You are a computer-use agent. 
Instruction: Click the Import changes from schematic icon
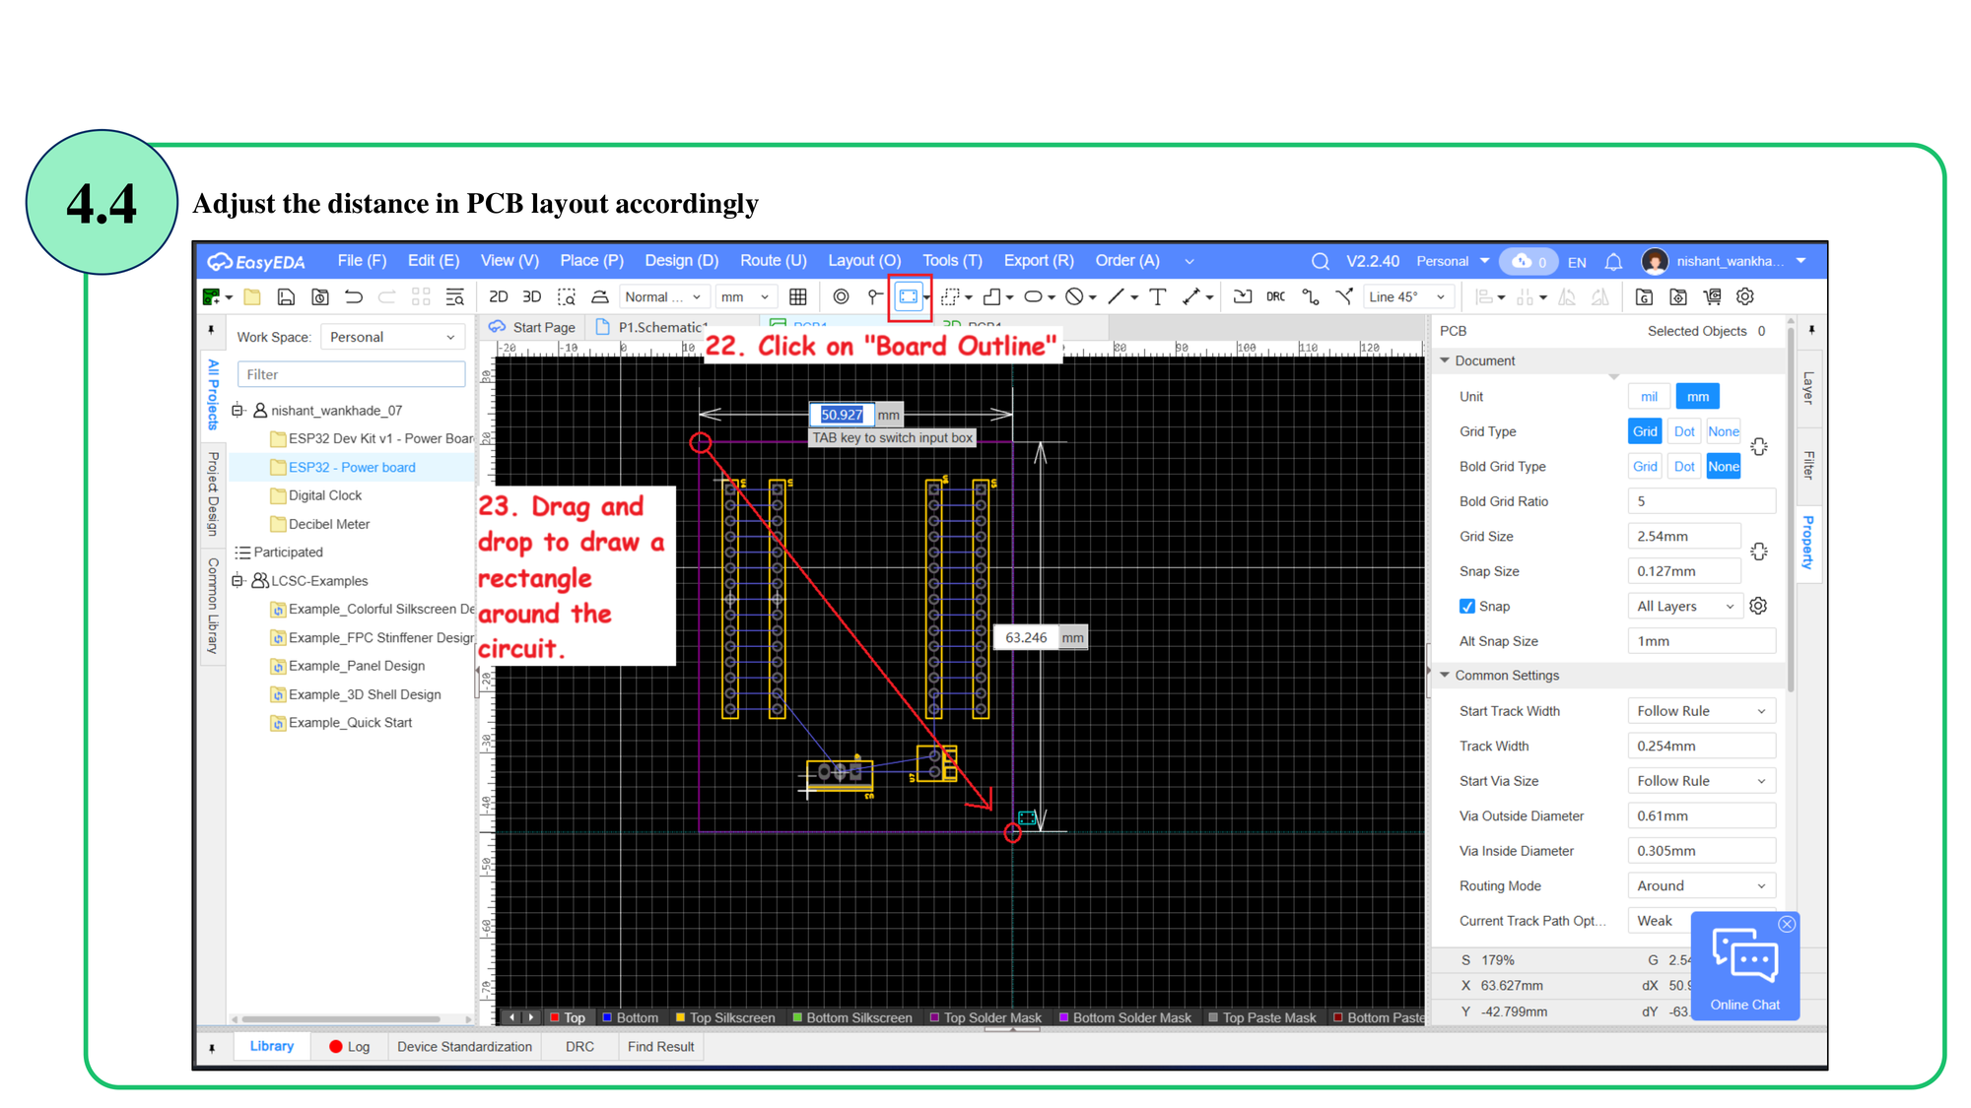coord(1243,296)
